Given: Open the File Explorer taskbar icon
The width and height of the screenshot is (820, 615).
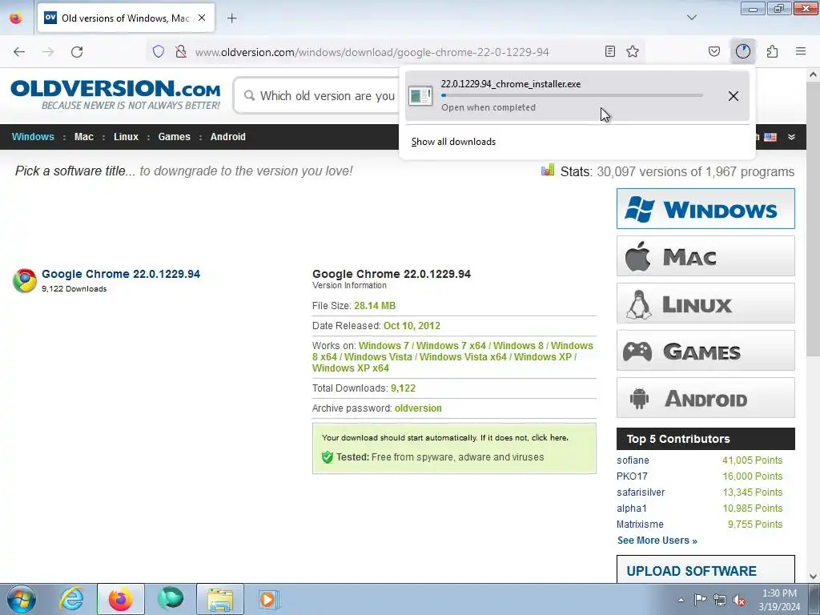Looking at the screenshot, I should [220, 599].
